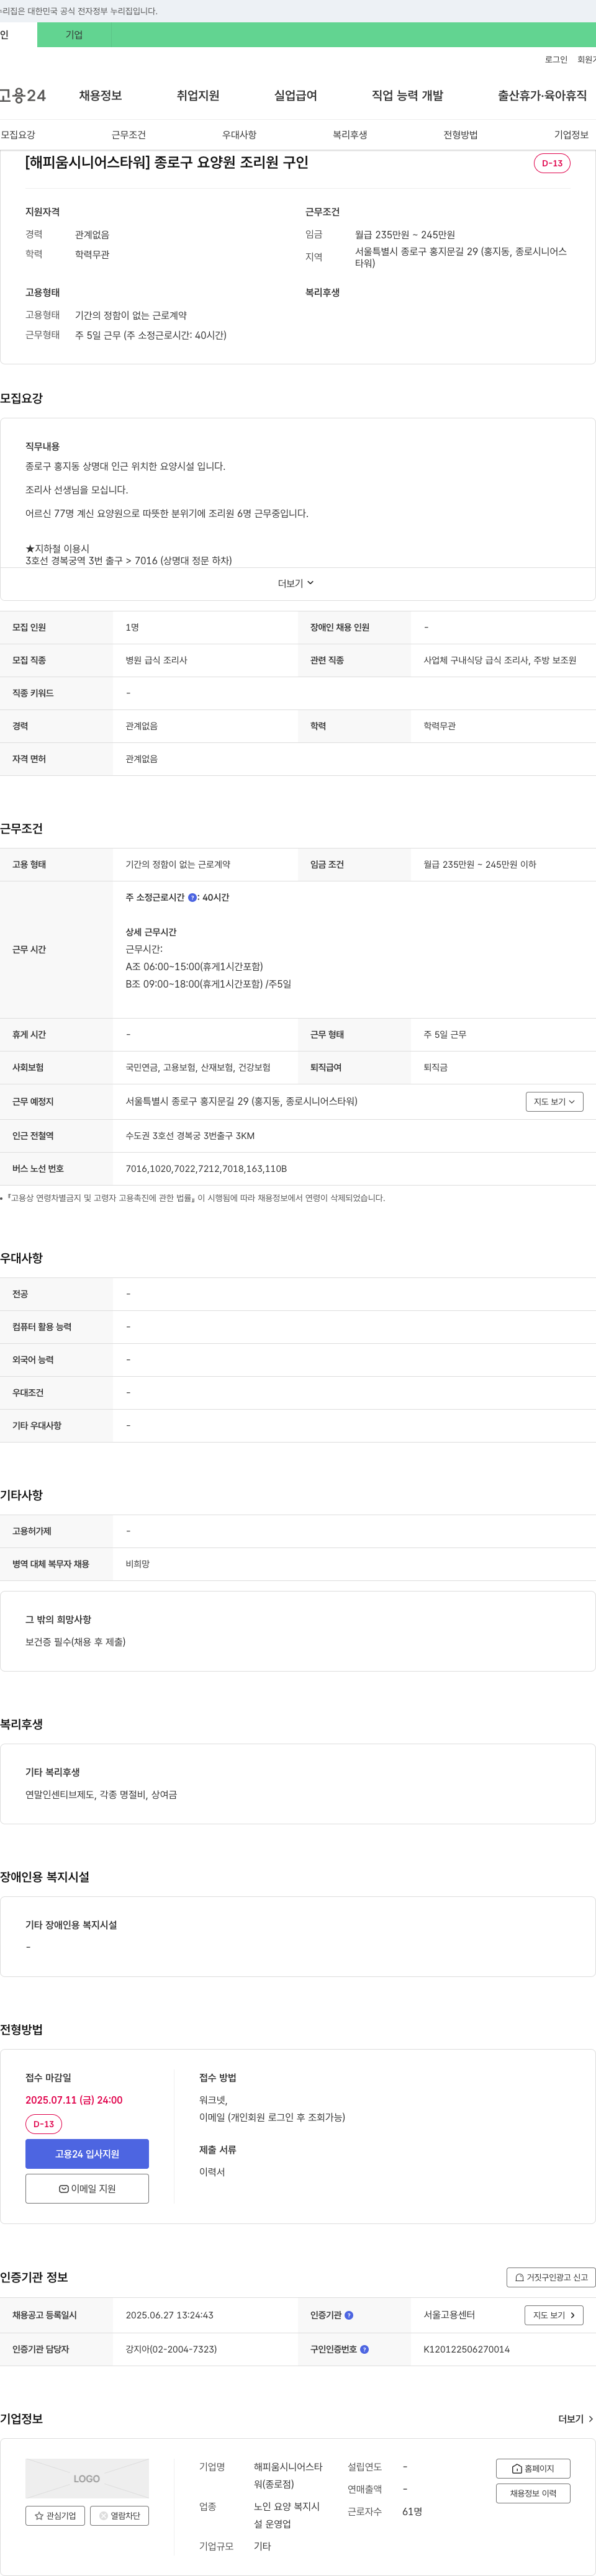The image size is (596, 2576).
Task: Click the D-13 badge under 접수 마감일
Action: pos(43,2124)
